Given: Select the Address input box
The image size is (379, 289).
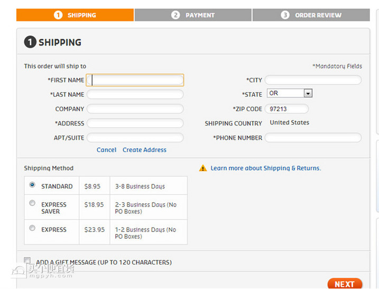Looking at the screenshot, I should pos(135,123).
